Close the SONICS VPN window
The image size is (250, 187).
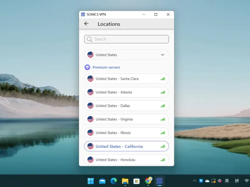[168, 14]
